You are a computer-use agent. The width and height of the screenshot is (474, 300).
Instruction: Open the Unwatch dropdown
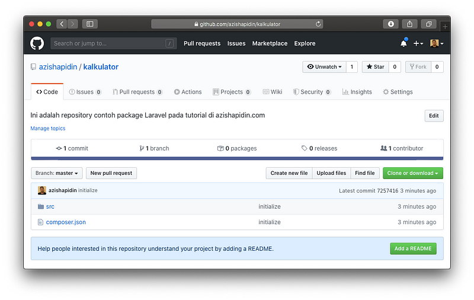coord(324,67)
